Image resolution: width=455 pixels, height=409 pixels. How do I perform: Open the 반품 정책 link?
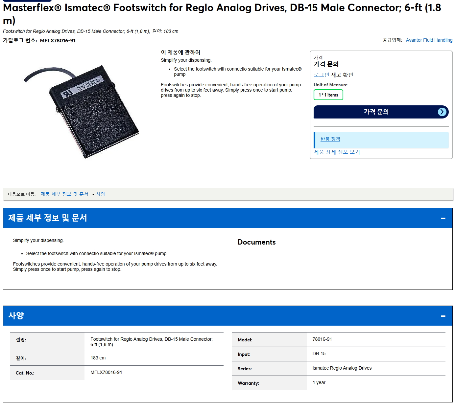pyautogui.click(x=330, y=139)
